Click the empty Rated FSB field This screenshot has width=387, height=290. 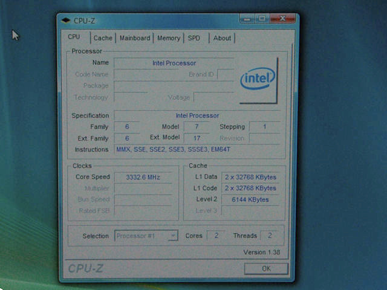point(143,211)
